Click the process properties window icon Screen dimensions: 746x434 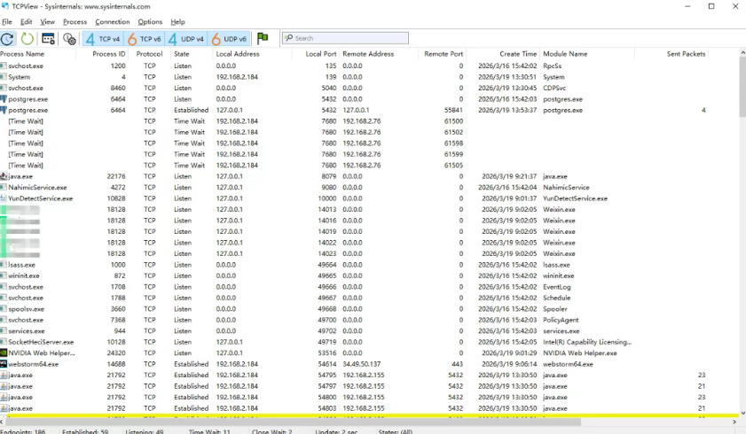[x=49, y=38]
